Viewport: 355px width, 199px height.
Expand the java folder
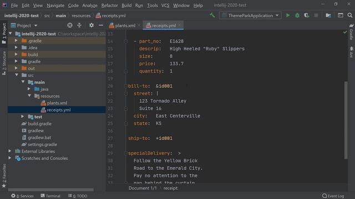[x=29, y=89]
